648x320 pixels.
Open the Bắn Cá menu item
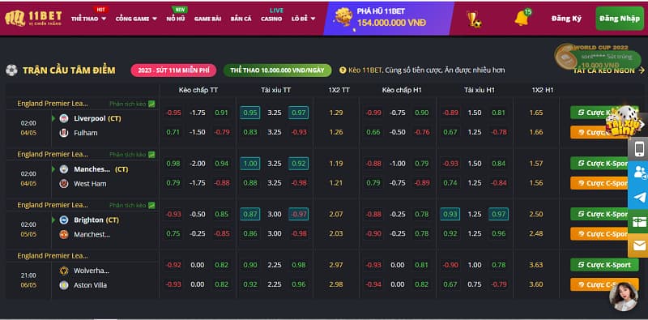[241, 19]
